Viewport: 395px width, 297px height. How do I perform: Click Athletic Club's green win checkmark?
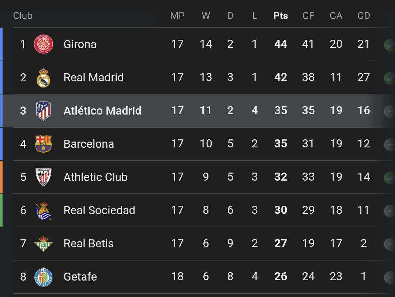click(389, 177)
